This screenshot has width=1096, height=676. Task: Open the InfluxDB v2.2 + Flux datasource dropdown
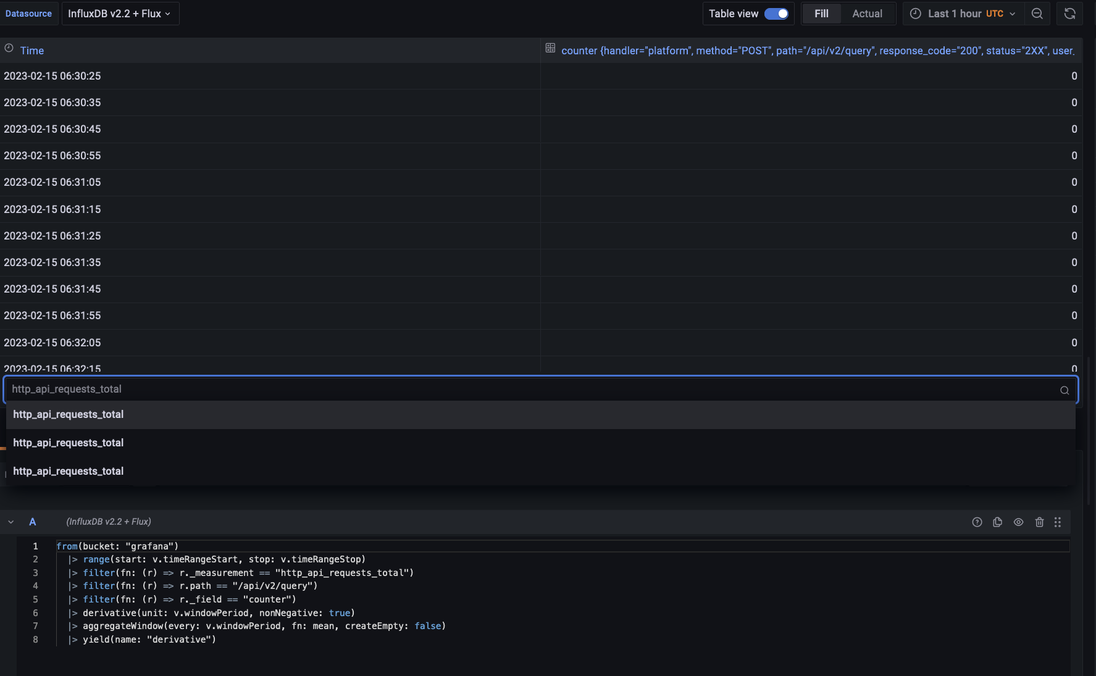[120, 13]
